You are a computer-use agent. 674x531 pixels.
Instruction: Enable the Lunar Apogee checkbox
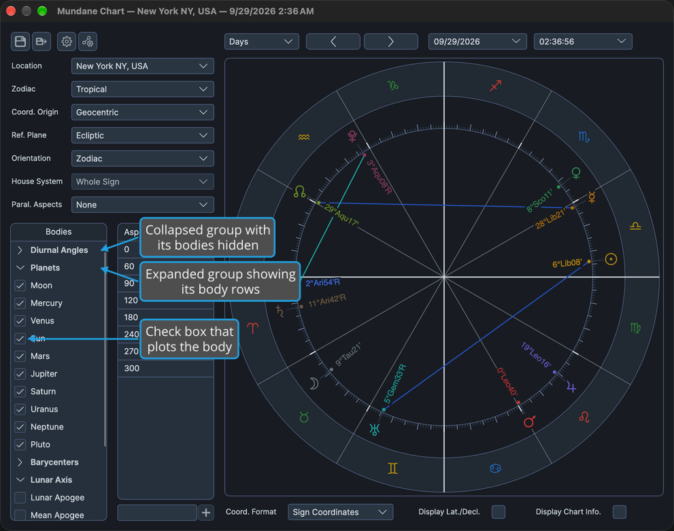[20, 498]
